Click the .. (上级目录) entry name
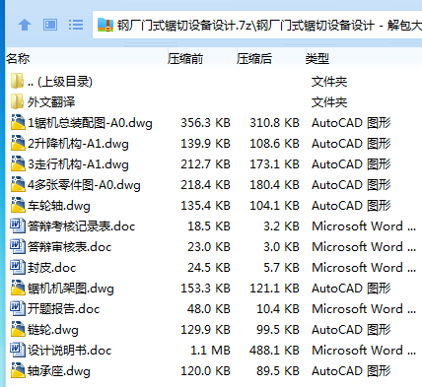This screenshot has width=422, height=387. pos(60,82)
